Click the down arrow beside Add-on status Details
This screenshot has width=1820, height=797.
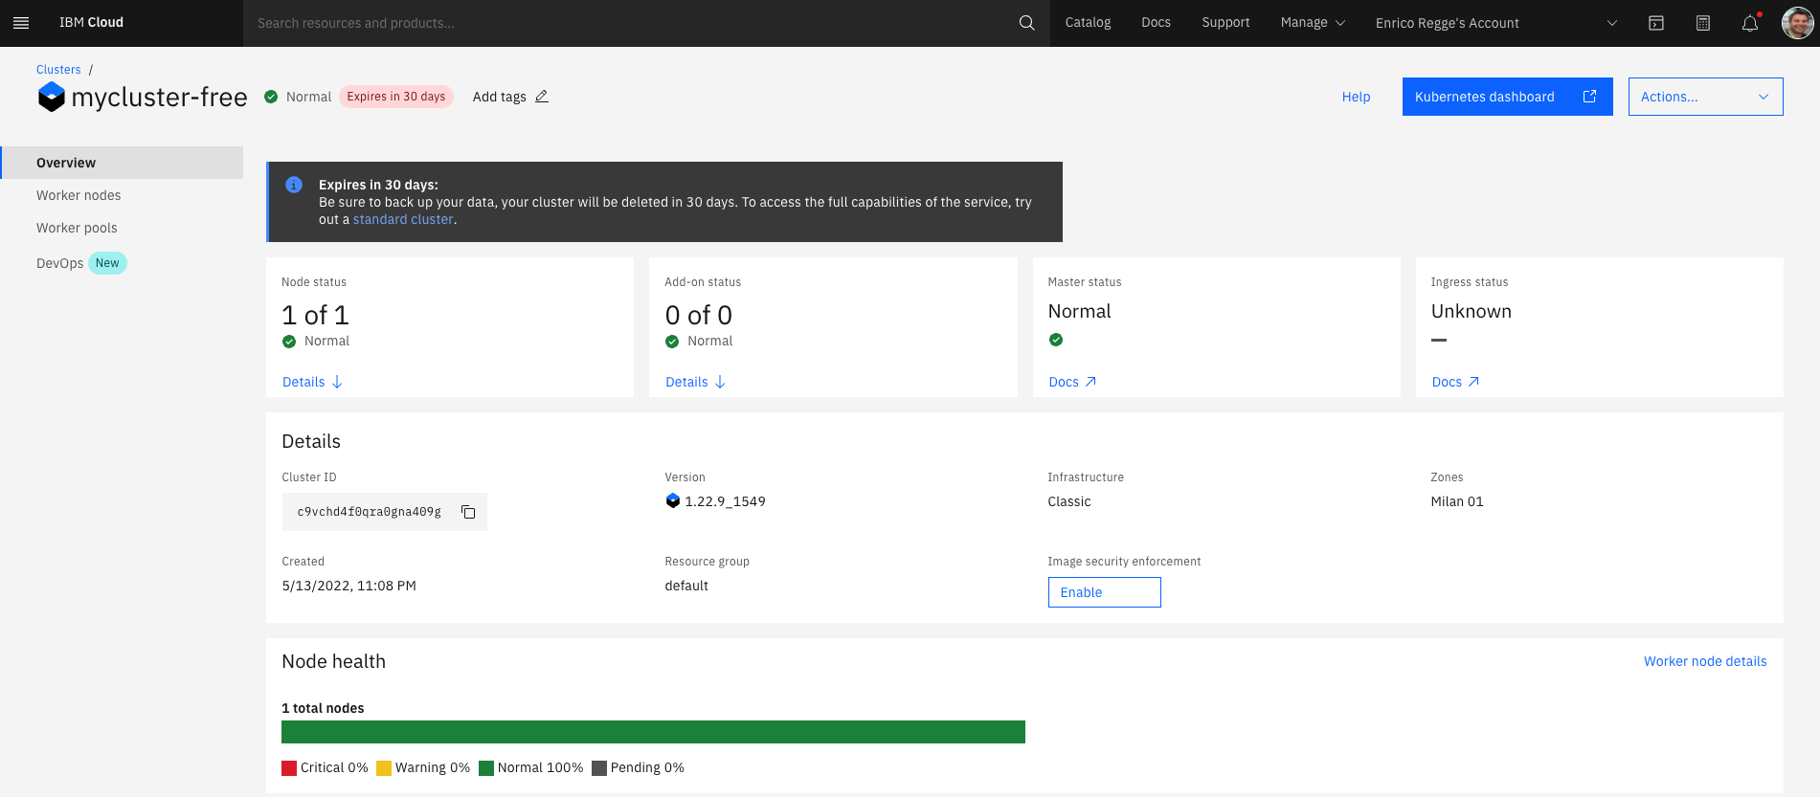point(720,382)
